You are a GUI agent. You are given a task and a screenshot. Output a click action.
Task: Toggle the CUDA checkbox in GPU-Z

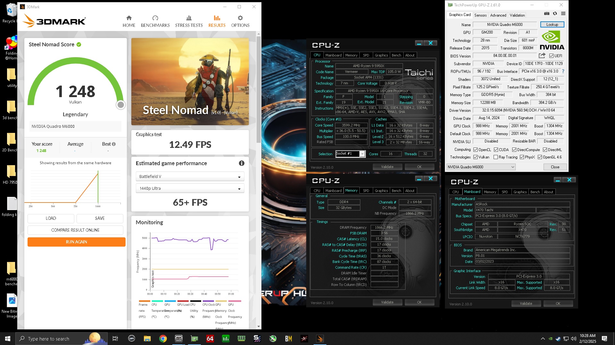click(x=496, y=149)
